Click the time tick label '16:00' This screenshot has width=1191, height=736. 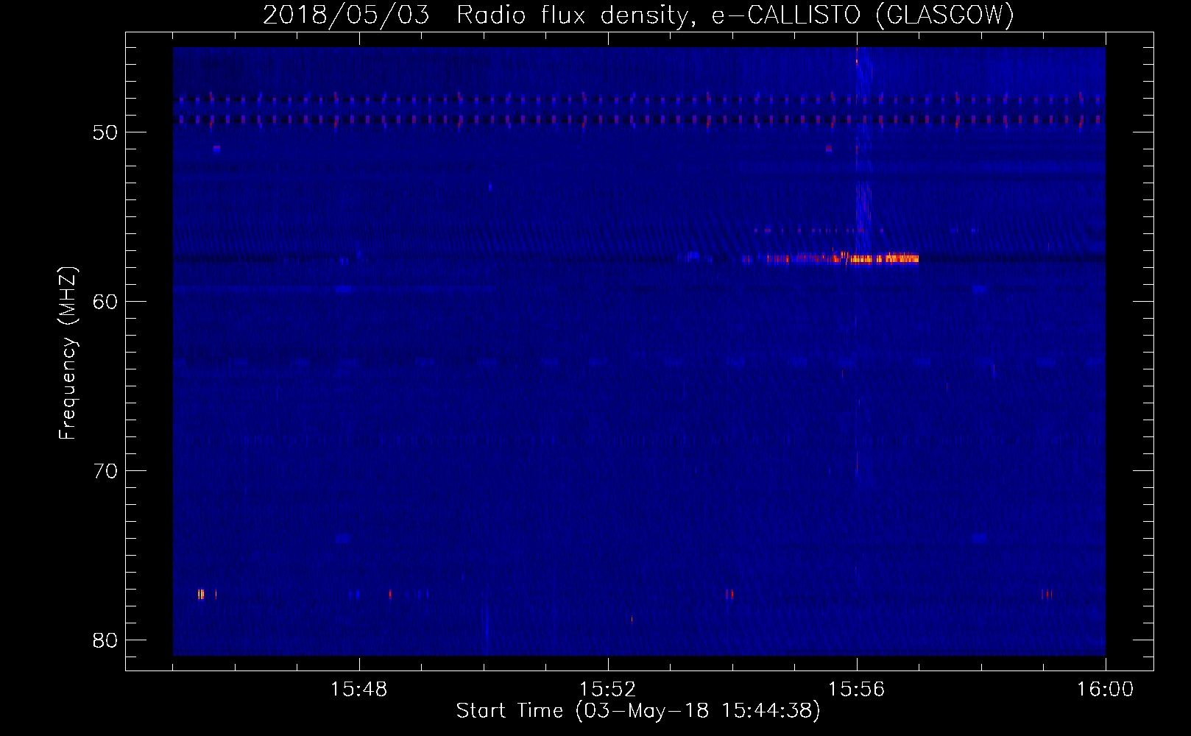tap(1105, 690)
